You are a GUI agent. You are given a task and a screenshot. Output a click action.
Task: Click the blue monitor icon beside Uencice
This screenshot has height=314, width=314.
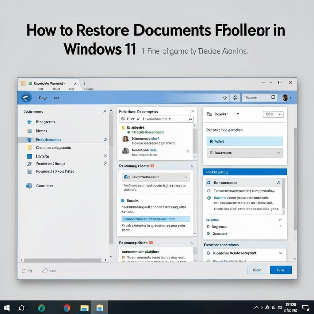tap(29, 156)
